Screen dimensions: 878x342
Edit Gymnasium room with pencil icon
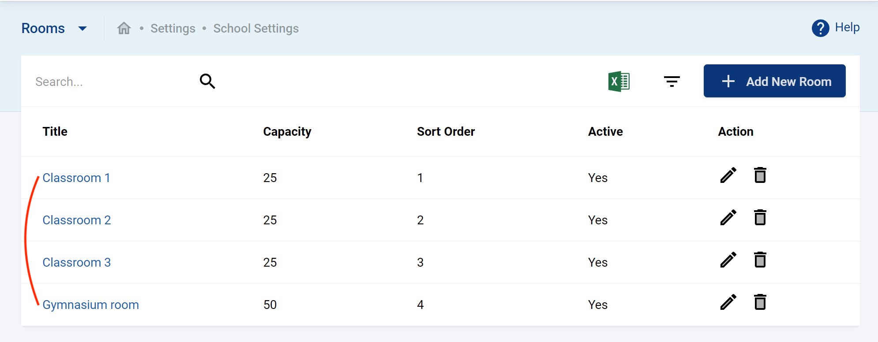point(728,302)
